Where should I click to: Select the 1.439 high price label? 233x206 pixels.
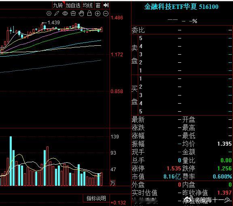click(x=54, y=23)
